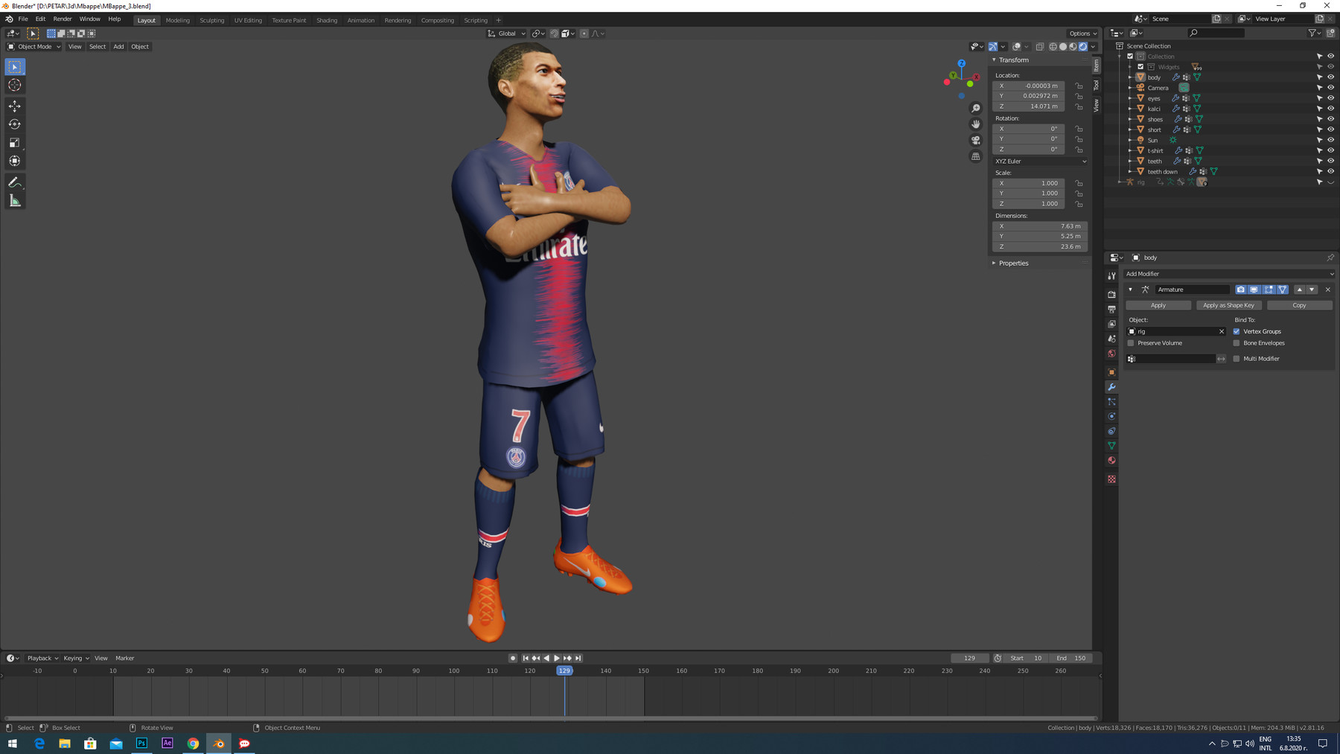Open Modifier Properties with the wrench icon
Screen dimensions: 1340x754
click(x=1111, y=387)
